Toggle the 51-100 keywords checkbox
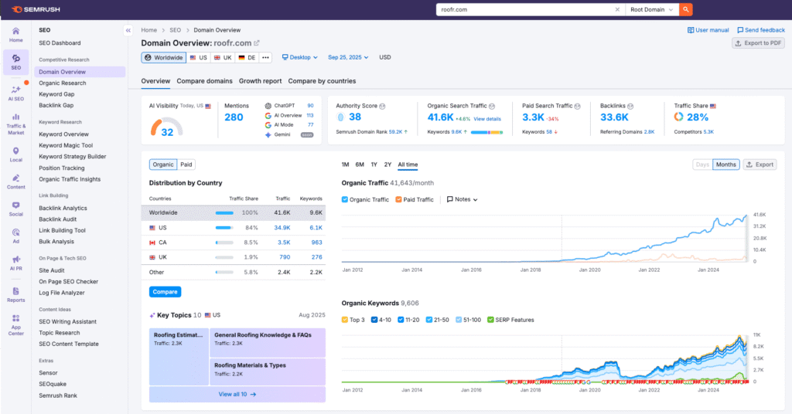Screen dimensions: 792x414 [459, 320]
